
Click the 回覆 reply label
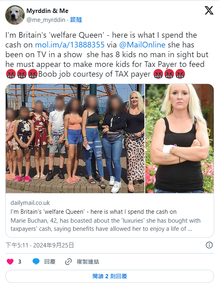pos(50,262)
